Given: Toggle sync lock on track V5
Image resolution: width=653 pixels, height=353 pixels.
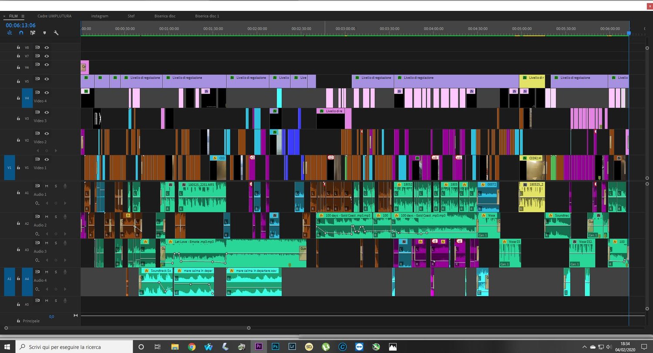Looking at the screenshot, I should [37, 79].
